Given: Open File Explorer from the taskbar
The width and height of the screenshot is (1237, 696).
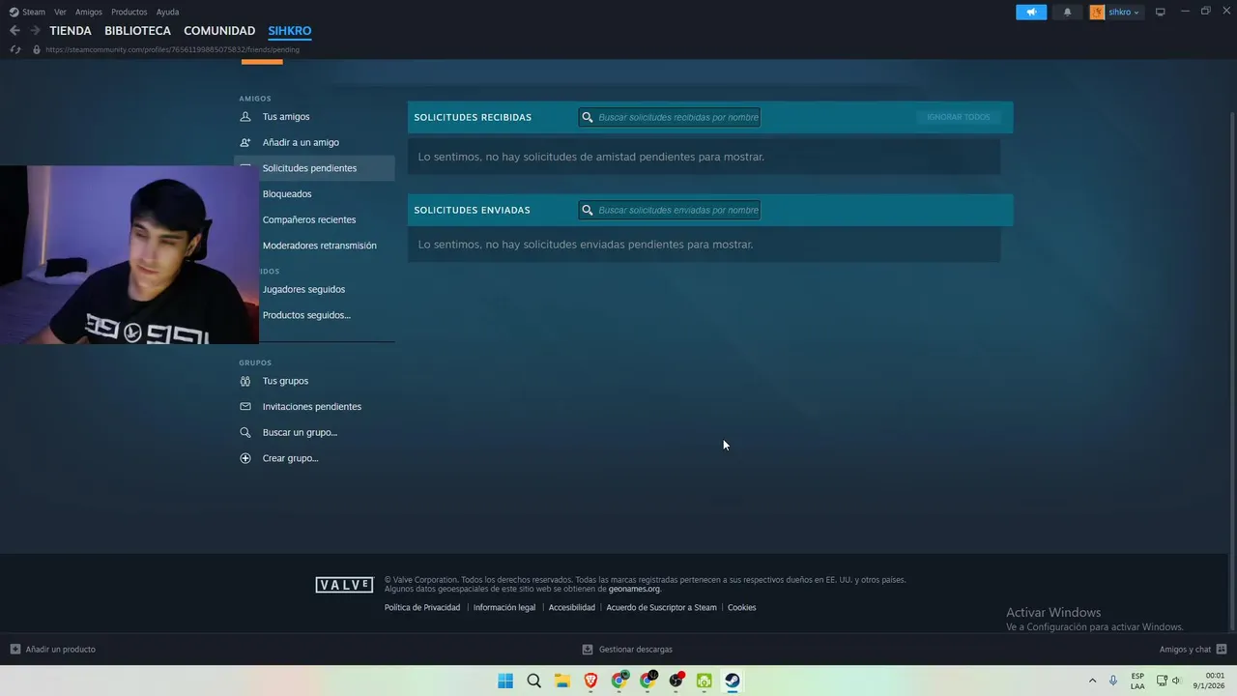Looking at the screenshot, I should pyautogui.click(x=562, y=681).
